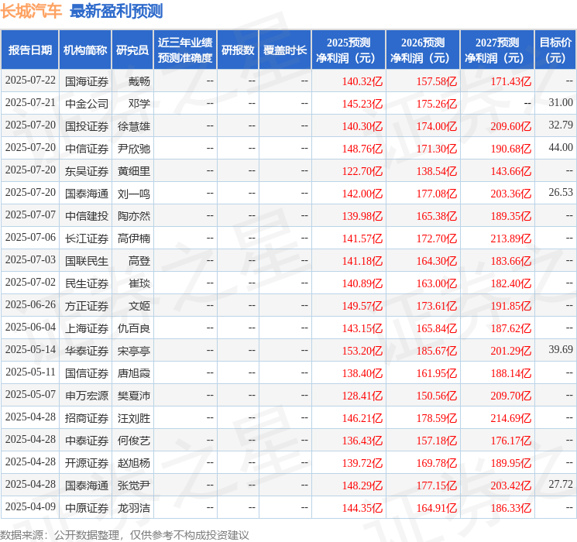Click researcher name 龙羽洁
This screenshot has height=542, width=577.
pyautogui.click(x=134, y=508)
